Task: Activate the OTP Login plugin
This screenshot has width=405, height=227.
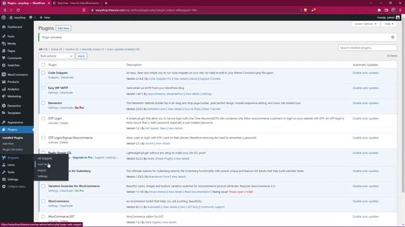Action: tap(53, 123)
